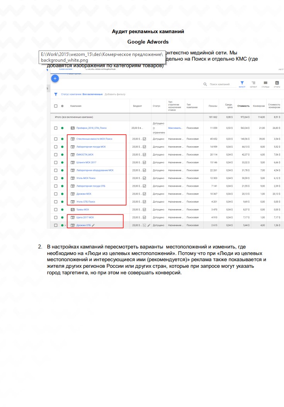Open green status dot for Пробирки_2018_СПб_Поиск
The width and height of the screenshot is (284, 407).
tap(62, 128)
